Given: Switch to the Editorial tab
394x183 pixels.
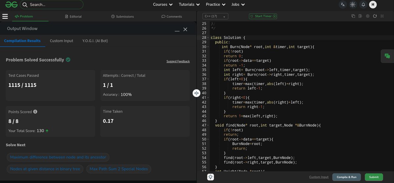Looking at the screenshot, I should (73, 16).
